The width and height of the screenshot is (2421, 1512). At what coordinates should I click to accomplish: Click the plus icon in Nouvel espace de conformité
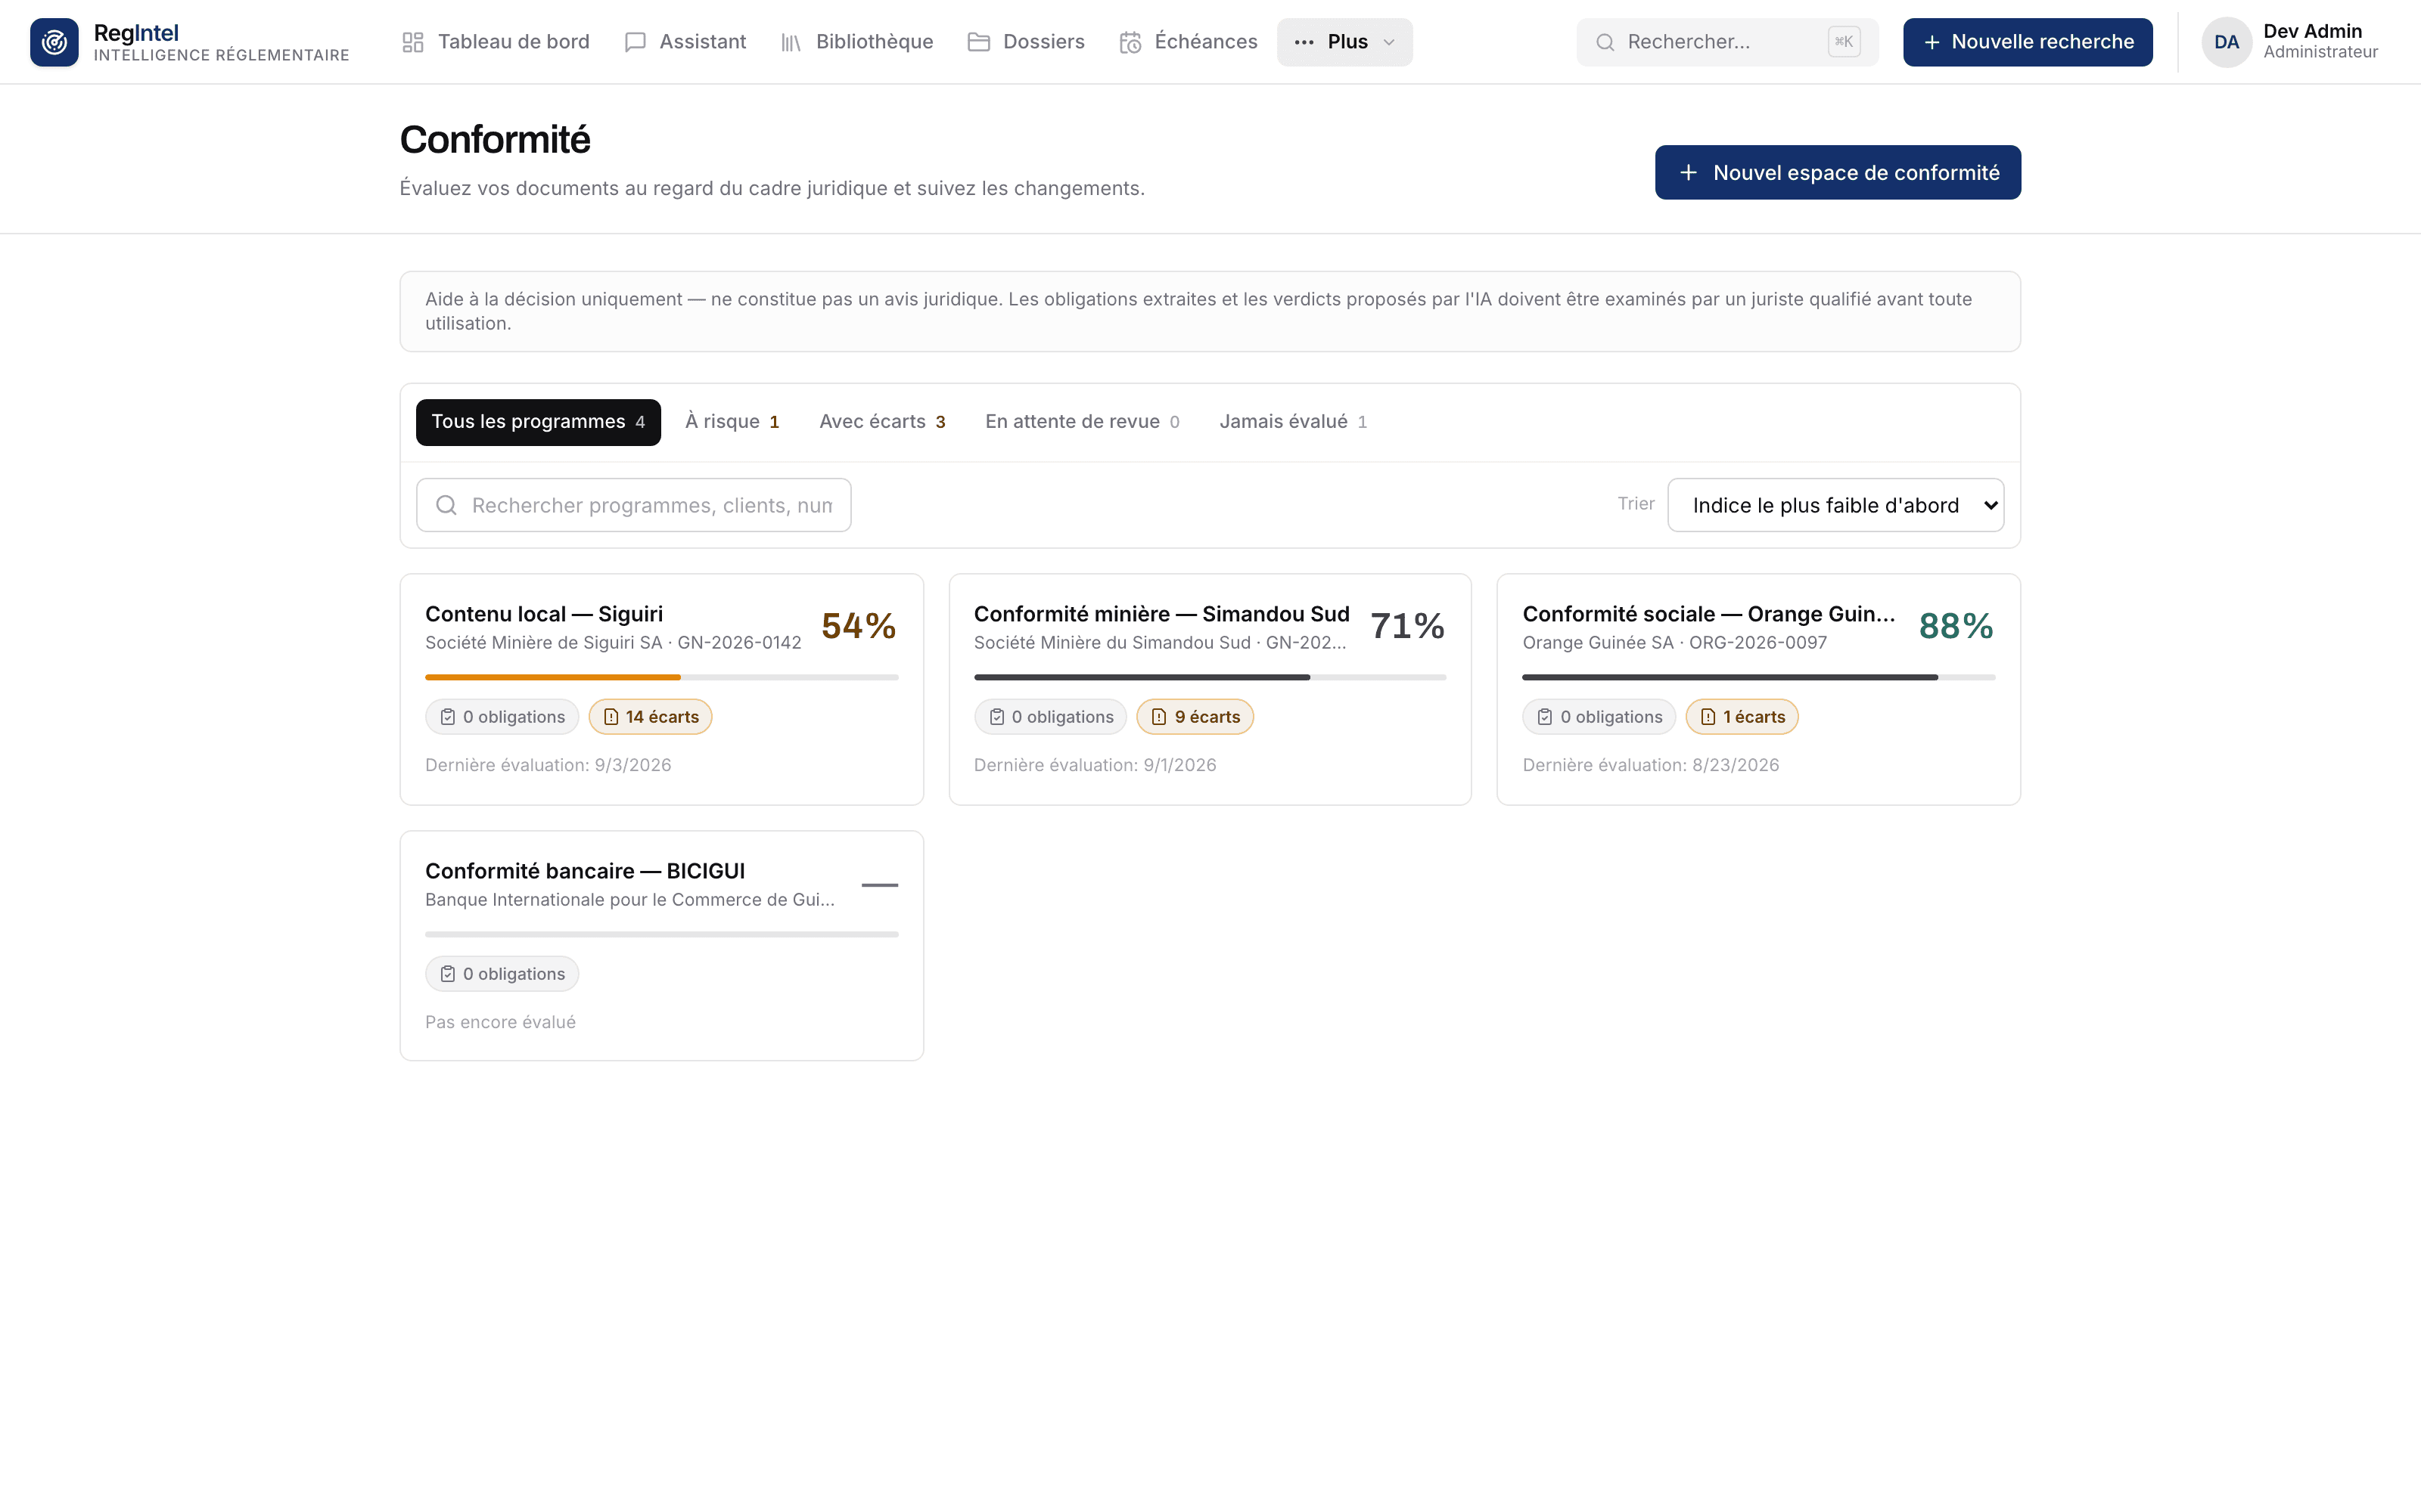coord(1688,172)
